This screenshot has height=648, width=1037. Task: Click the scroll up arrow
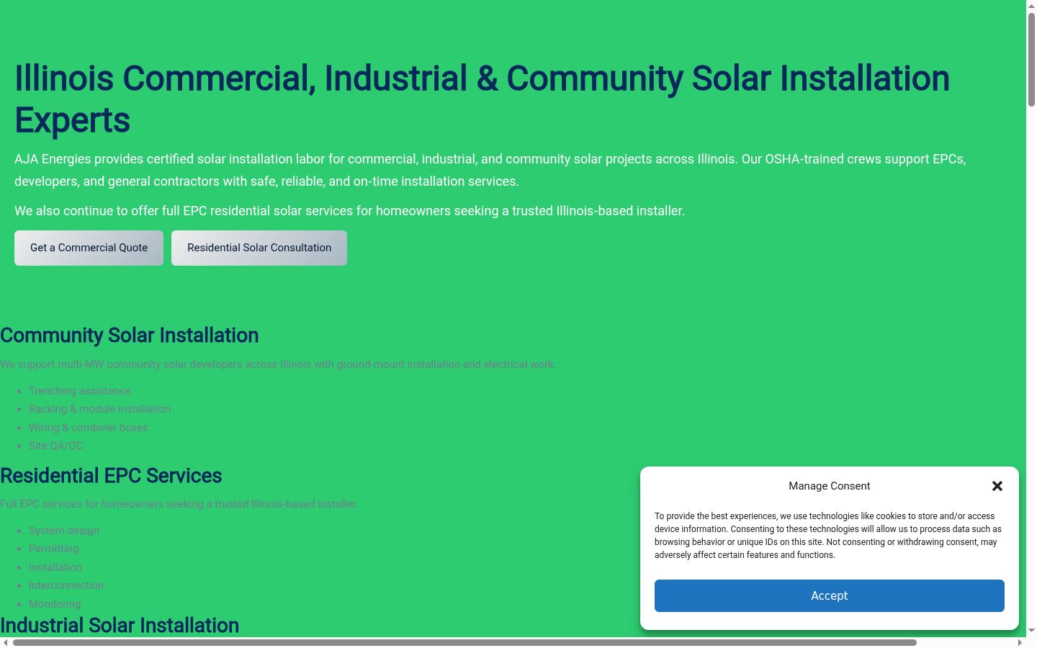tap(1031, 5)
